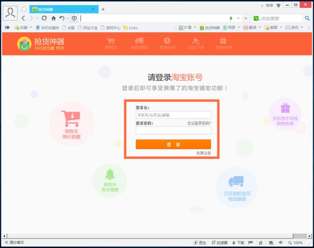The image size is (314, 248).
Task: Click the 购物车库存提醒 bell circle
Action: [x=110, y=180]
